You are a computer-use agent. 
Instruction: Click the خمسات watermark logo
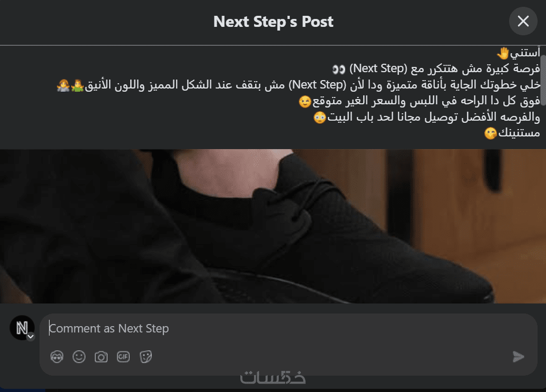(x=273, y=378)
